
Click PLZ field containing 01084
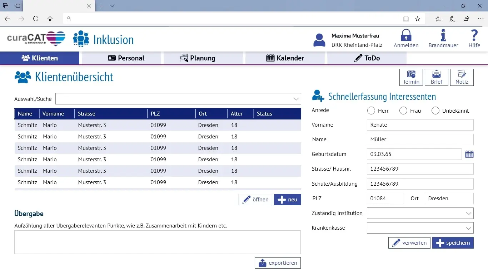click(x=385, y=199)
